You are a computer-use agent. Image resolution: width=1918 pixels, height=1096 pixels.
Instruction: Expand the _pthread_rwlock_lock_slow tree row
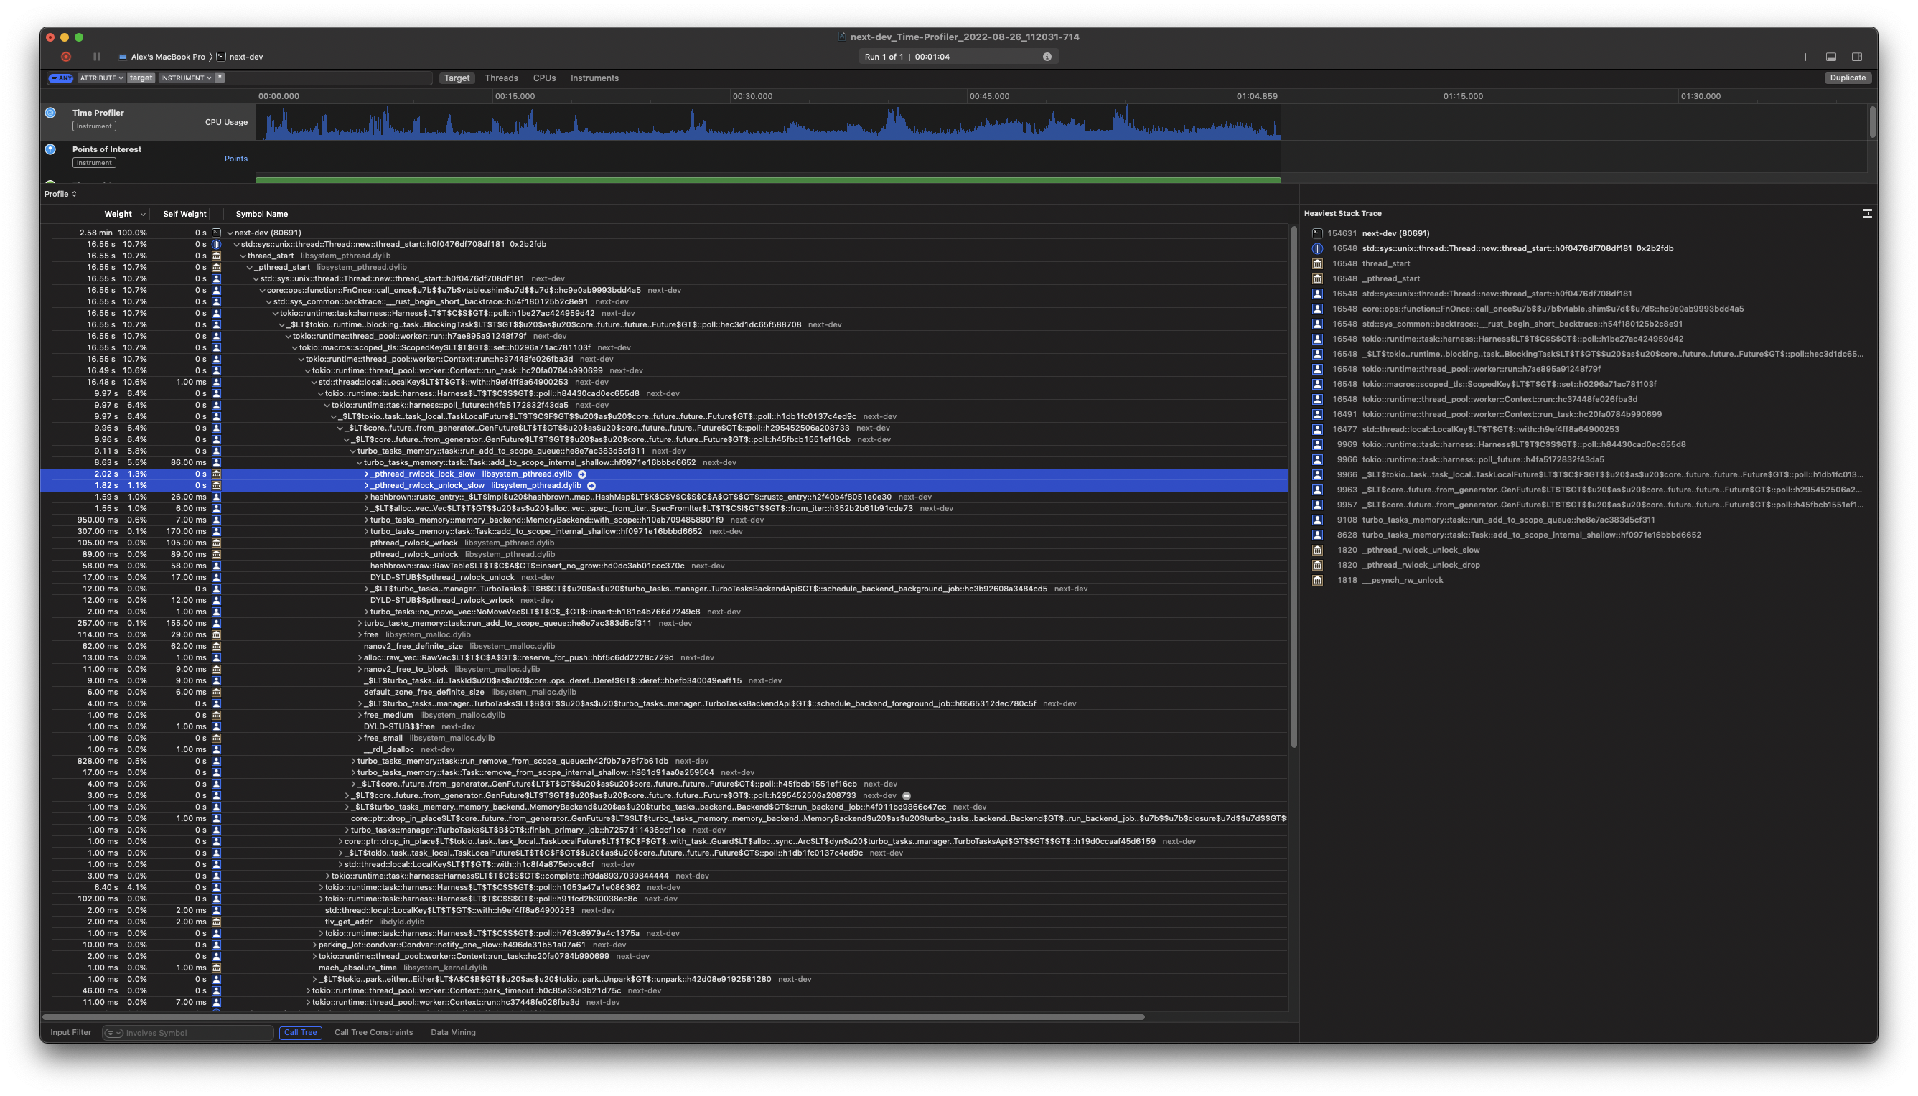coord(367,474)
